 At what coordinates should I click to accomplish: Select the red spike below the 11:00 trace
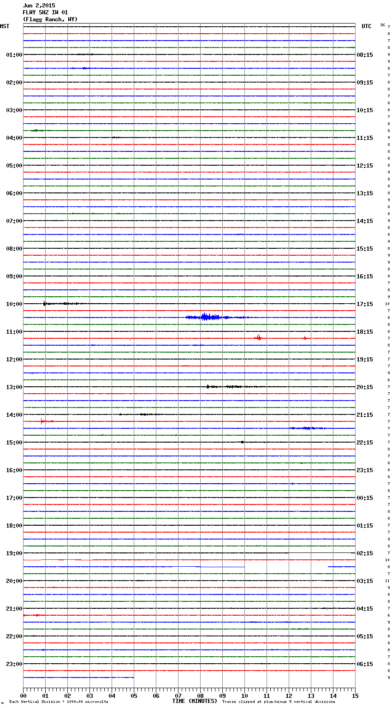(258, 337)
